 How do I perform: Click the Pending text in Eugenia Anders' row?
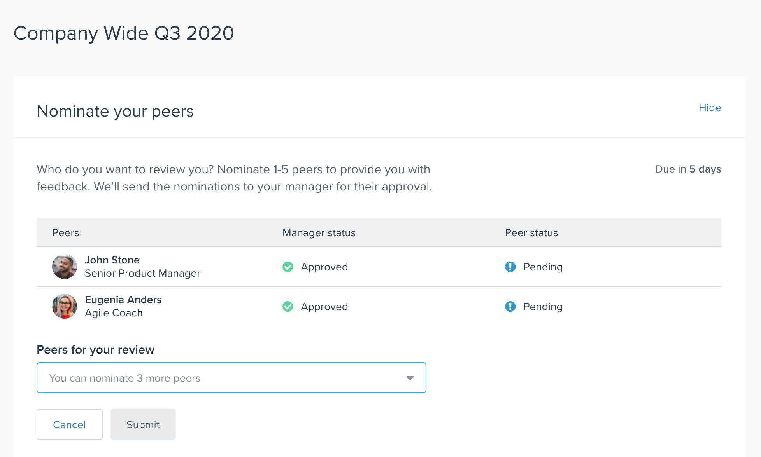[x=543, y=307]
